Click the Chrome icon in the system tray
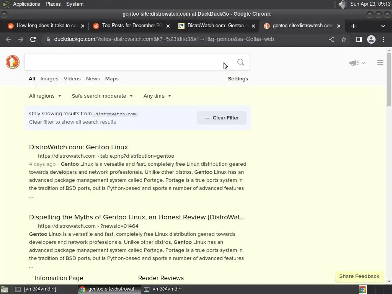The image size is (392, 294). click(x=363, y=289)
